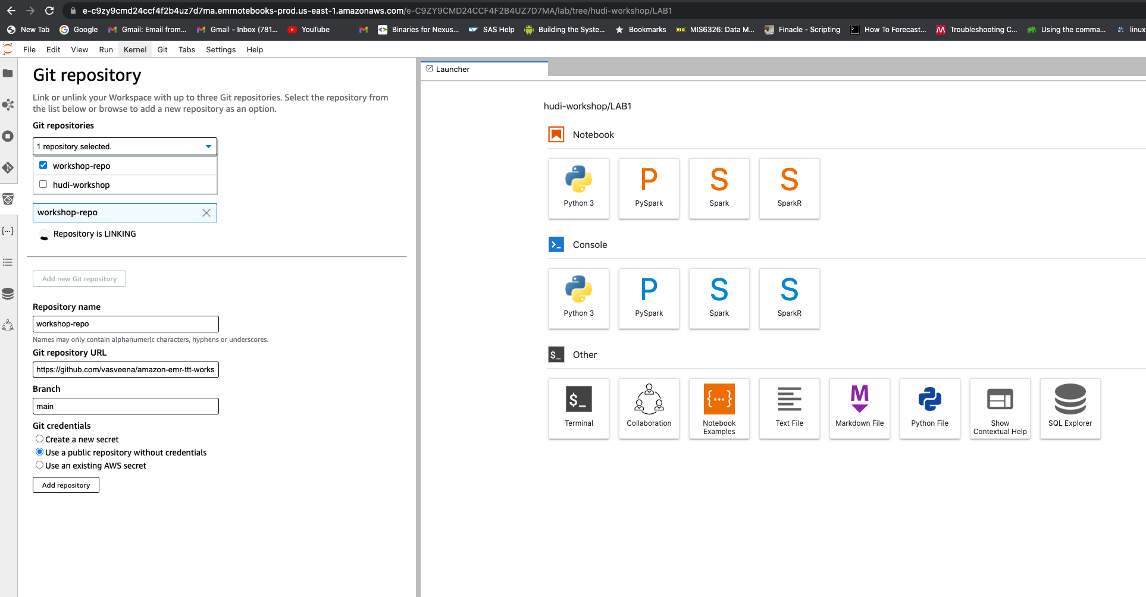
Task: Click the browser back button
Action: pos(11,11)
